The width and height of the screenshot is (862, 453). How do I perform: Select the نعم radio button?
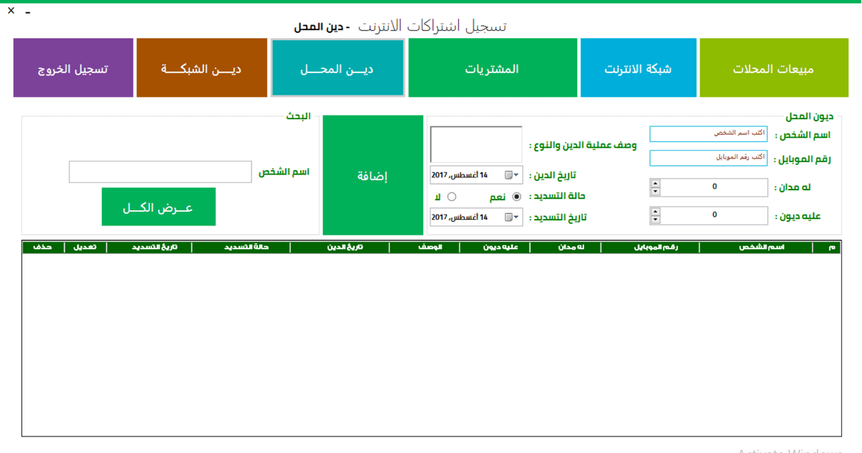(x=516, y=197)
